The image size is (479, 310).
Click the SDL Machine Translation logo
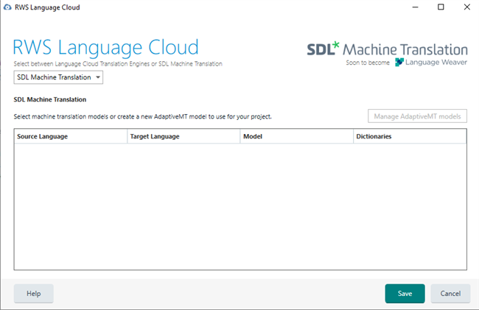pyautogui.click(x=387, y=49)
